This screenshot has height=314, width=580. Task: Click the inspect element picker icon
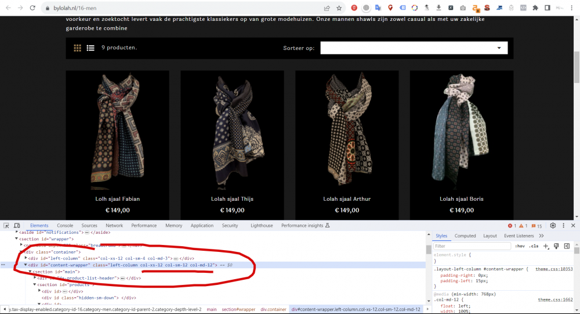point(7,226)
